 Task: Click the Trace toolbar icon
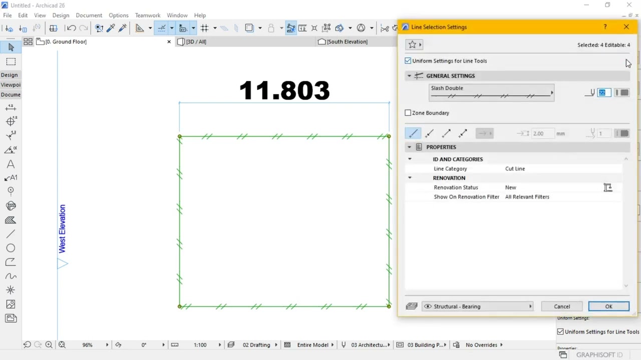pyautogui.click(x=249, y=28)
